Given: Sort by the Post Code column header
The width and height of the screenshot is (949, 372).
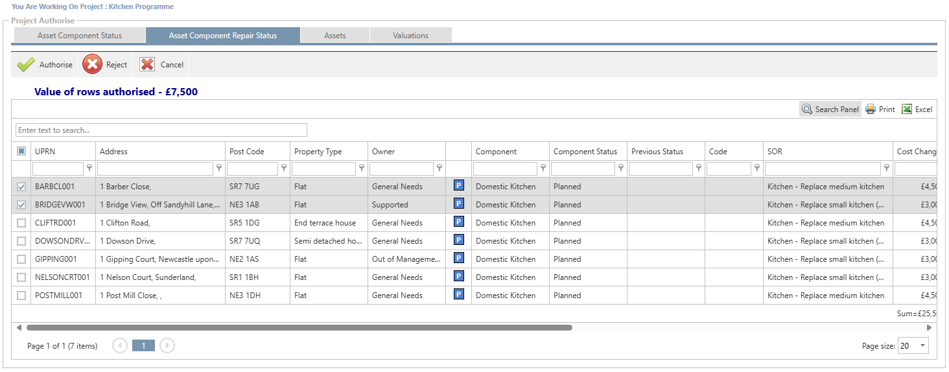Looking at the screenshot, I should pos(247,152).
